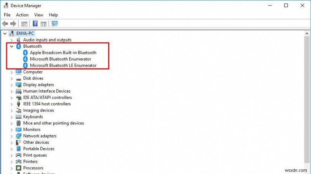Viewport: 311px width, 174px height.
Task: Click the Computer category monitor icon
Action: 18,72
